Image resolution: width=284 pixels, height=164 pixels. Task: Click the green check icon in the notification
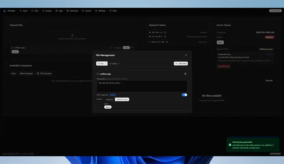pos(230,145)
